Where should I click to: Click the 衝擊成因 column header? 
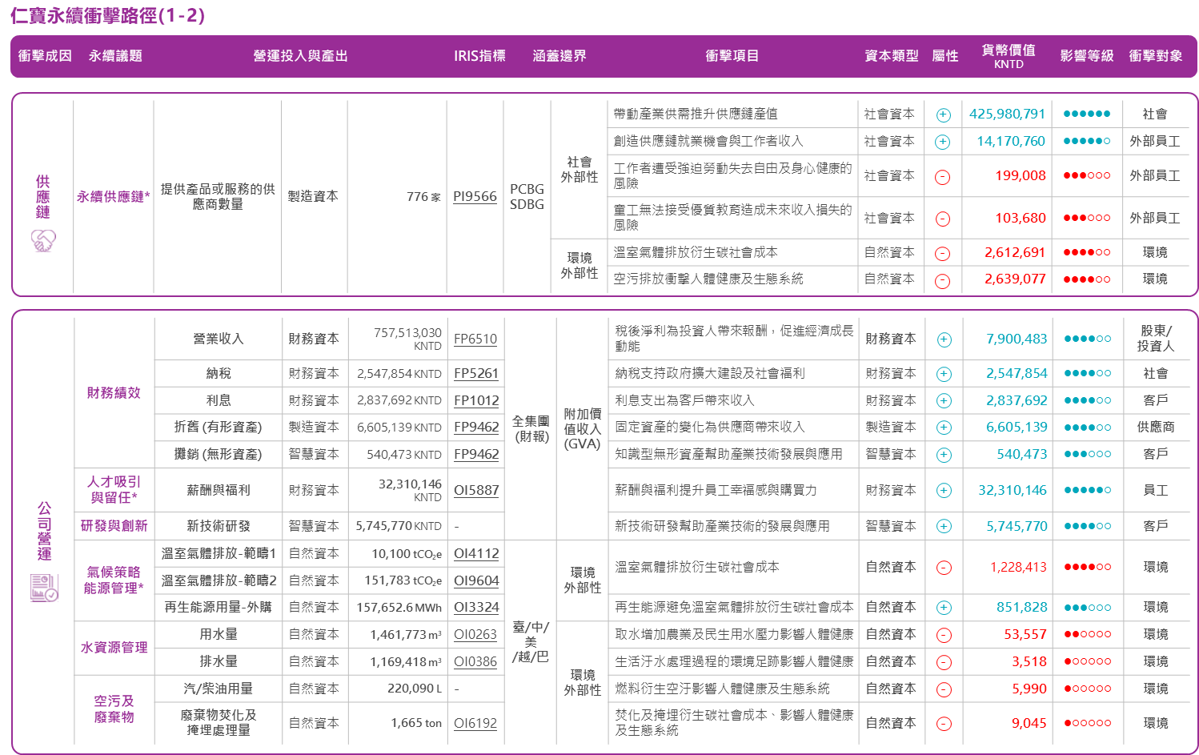click(x=45, y=56)
